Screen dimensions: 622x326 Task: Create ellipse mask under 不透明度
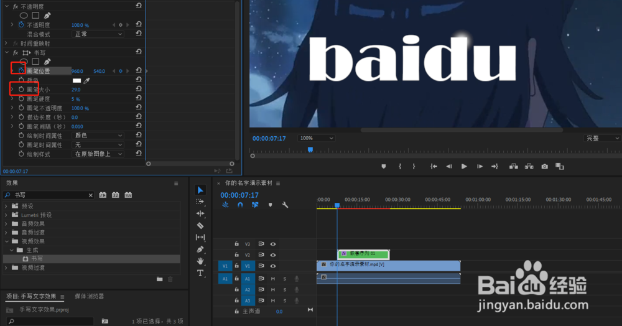click(24, 16)
